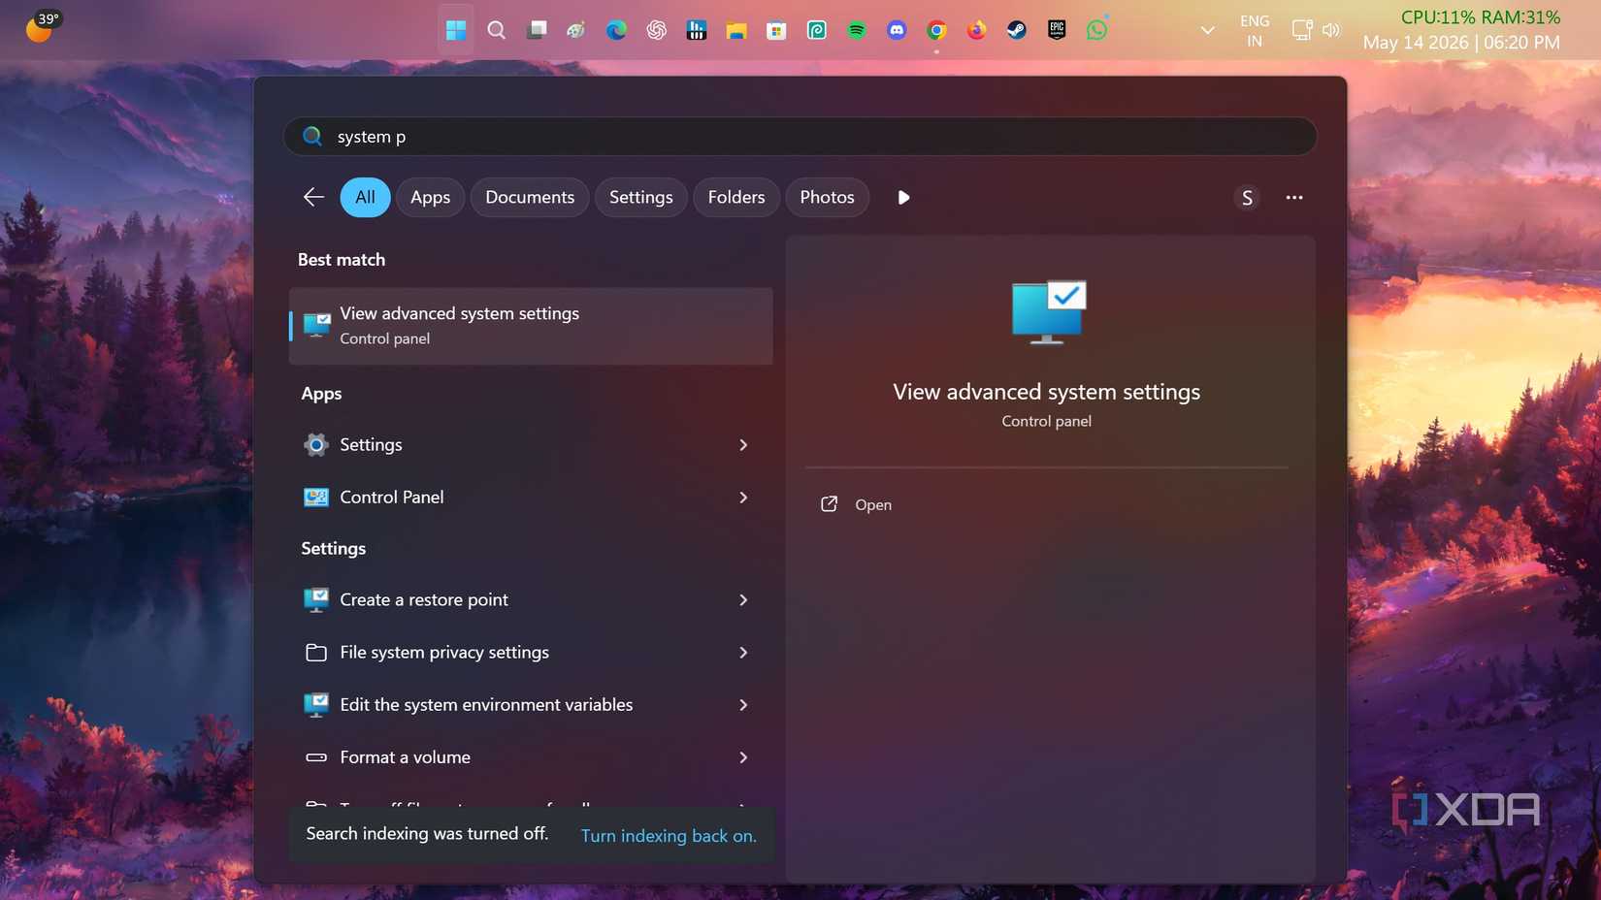Click Open in the preview pane
1601x900 pixels.
coord(873,504)
